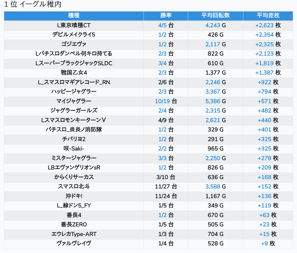Image resolution: width=297 pixels, height=253 pixels.
Task: Click the 11/27 台 win rate value
Action: [166, 187]
